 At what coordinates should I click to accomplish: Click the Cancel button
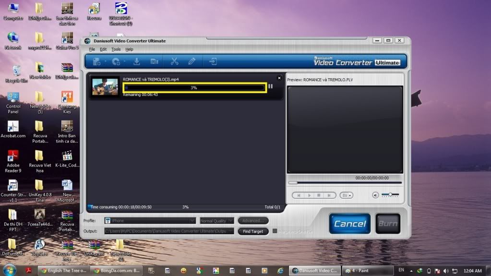[349, 224]
